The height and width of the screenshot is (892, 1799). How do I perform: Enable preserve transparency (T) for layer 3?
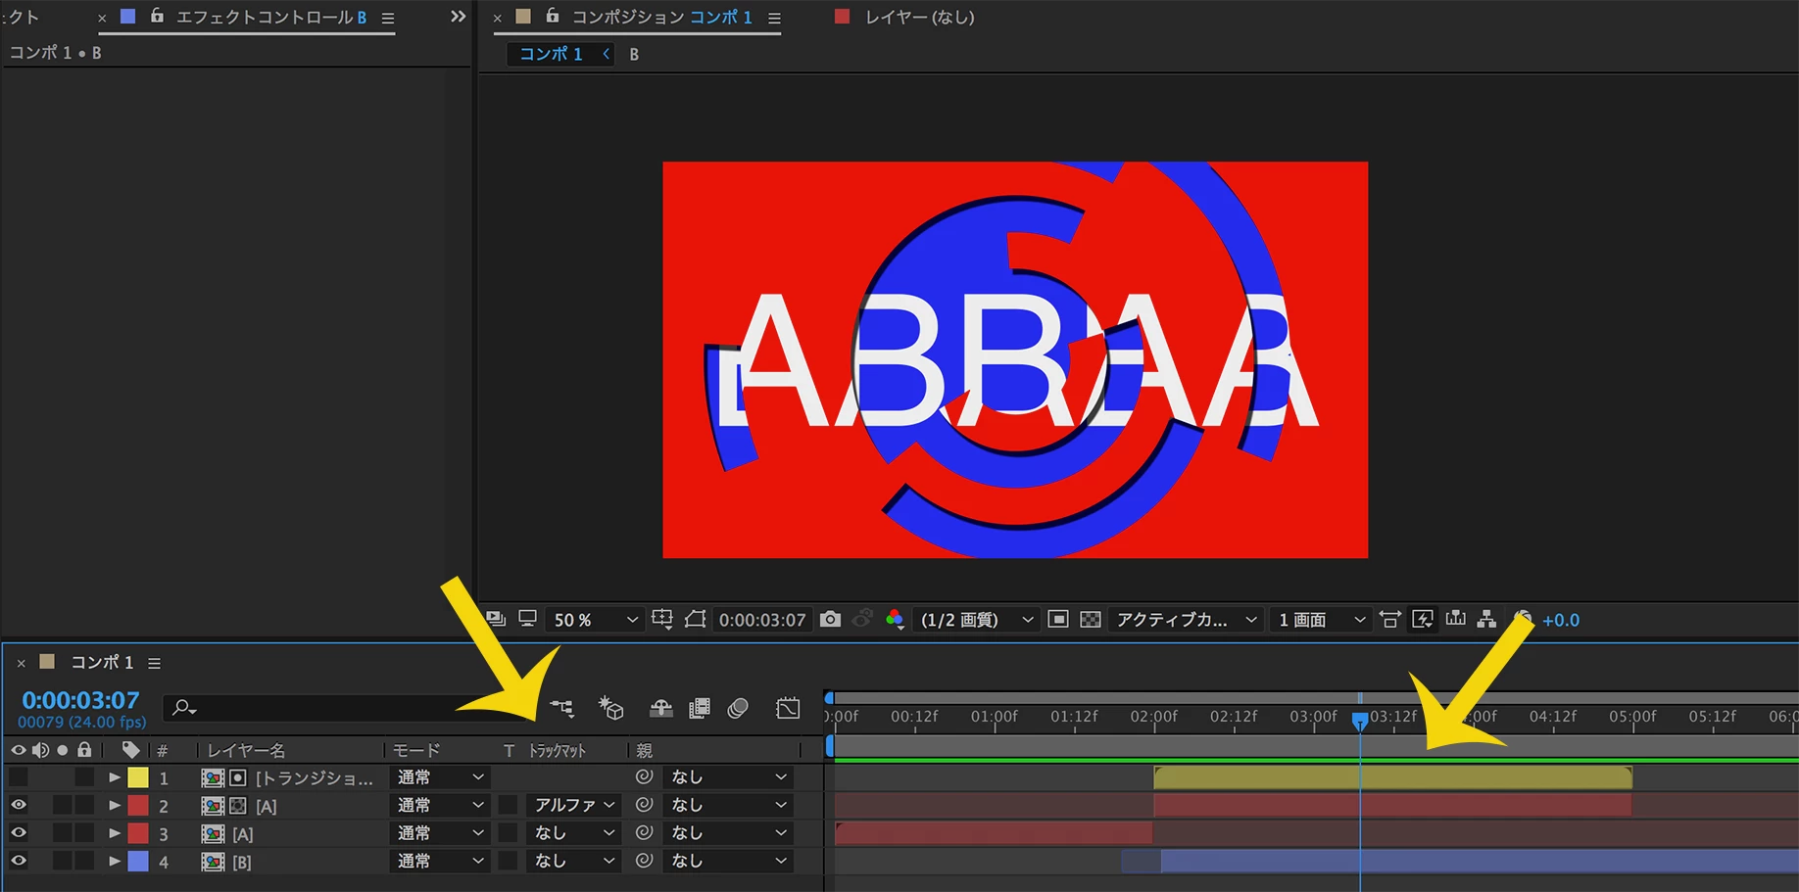point(508,832)
